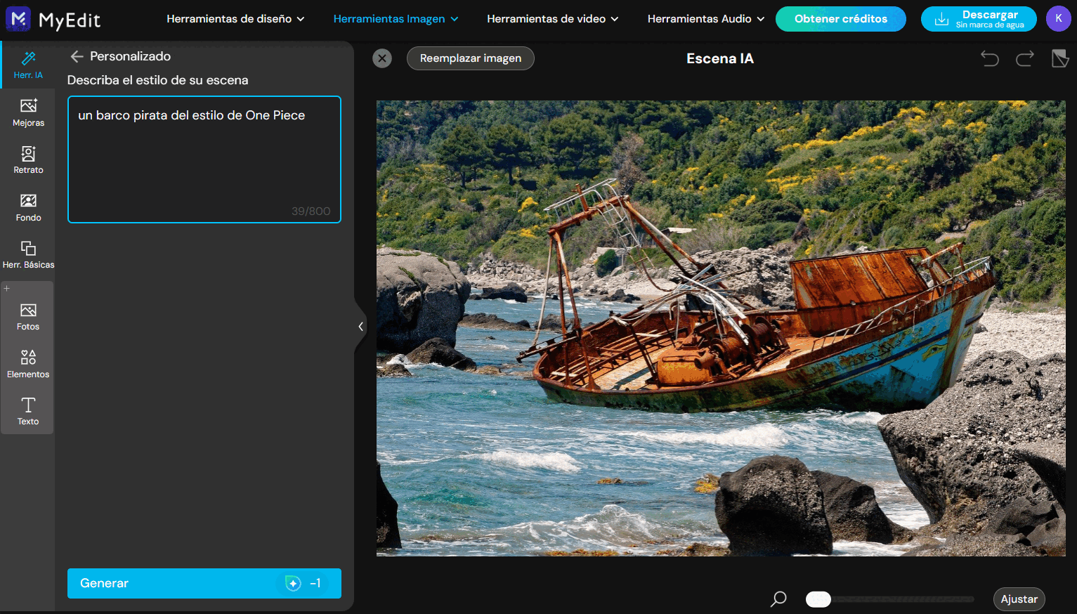Click the shipwreck image on canvas
Viewport: 1077px width, 614px height.
(x=721, y=328)
